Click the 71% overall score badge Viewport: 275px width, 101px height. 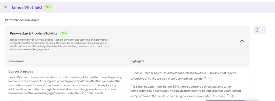(48, 7)
